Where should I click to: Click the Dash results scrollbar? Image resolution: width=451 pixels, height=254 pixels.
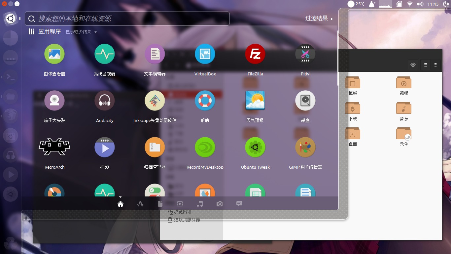pyautogui.click(x=337, y=58)
